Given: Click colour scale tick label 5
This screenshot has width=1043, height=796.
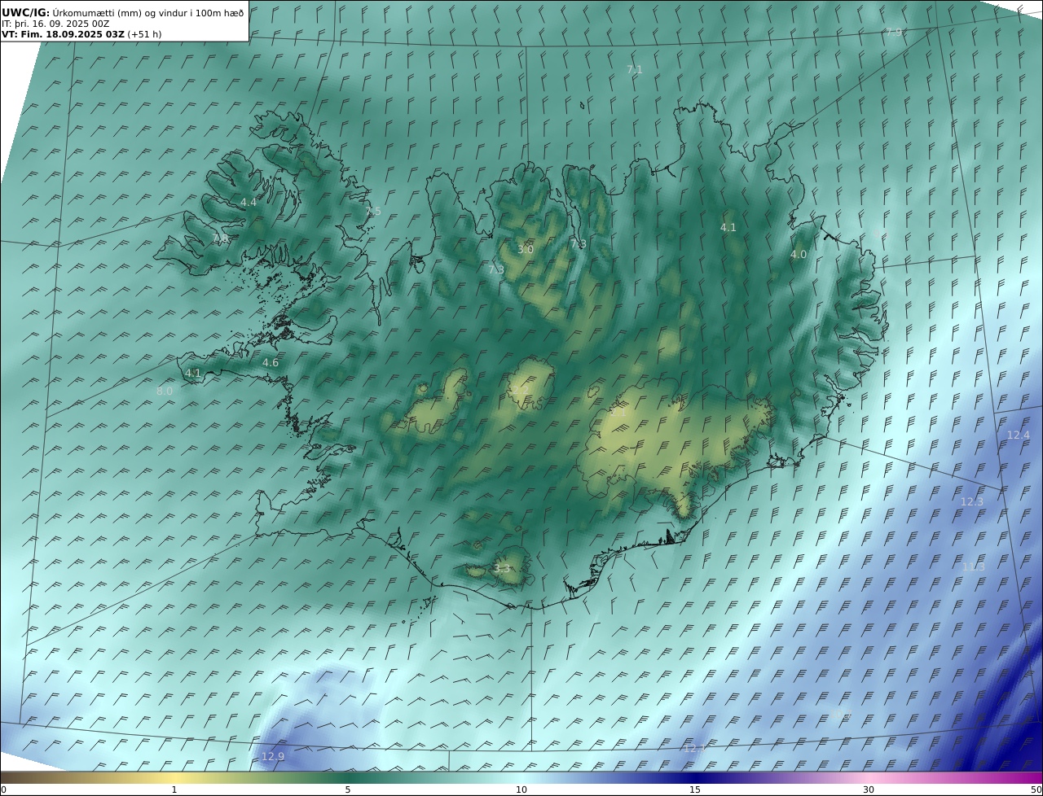Looking at the screenshot, I should pyautogui.click(x=348, y=789).
